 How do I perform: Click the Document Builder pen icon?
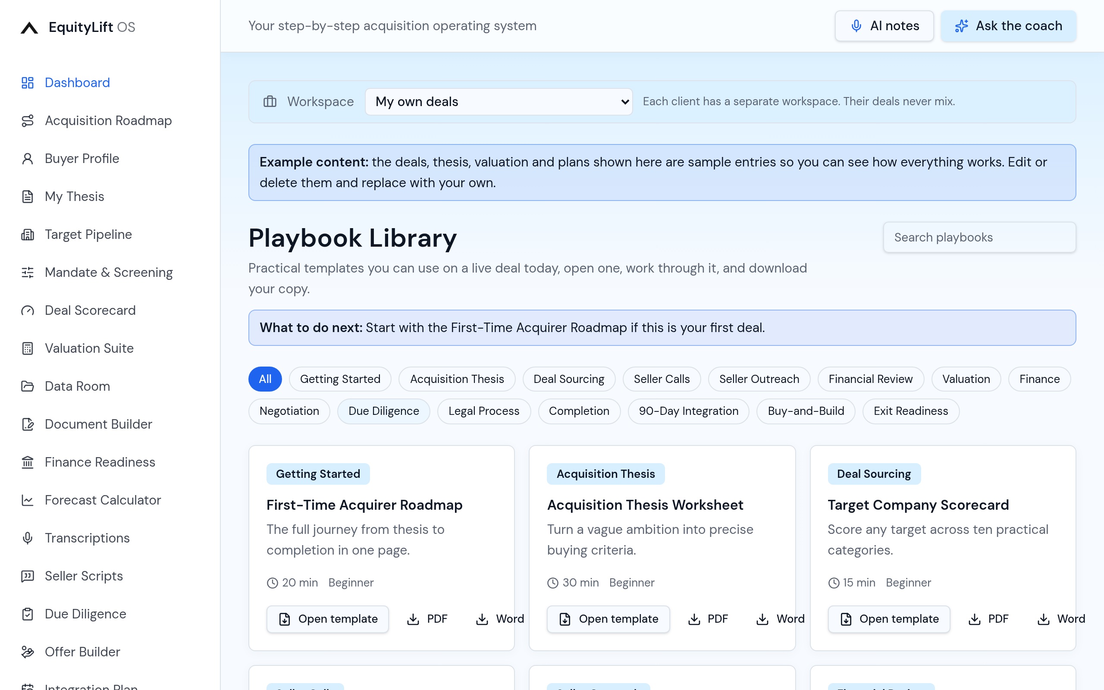(x=28, y=424)
